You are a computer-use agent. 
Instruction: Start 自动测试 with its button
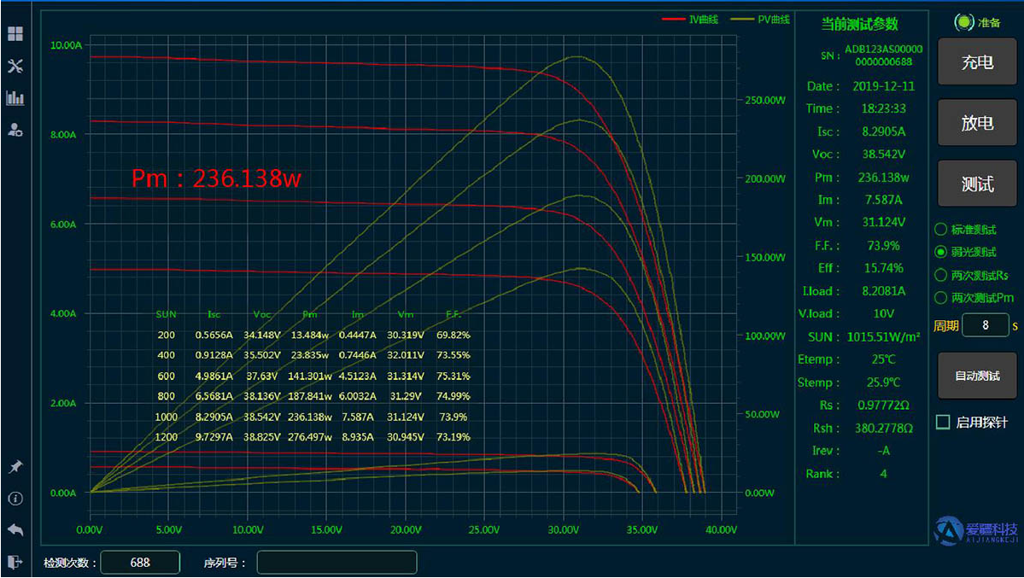[x=977, y=376]
